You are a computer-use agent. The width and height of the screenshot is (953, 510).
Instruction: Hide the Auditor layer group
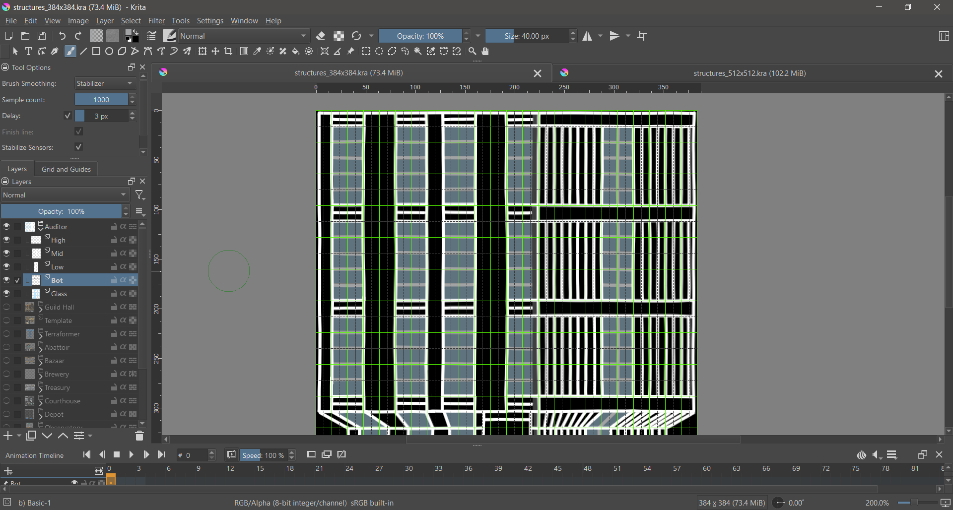pos(6,227)
